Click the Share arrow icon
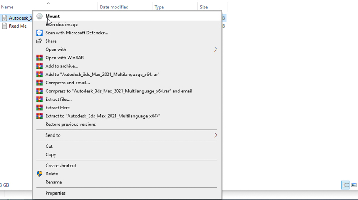 [x=39, y=41]
